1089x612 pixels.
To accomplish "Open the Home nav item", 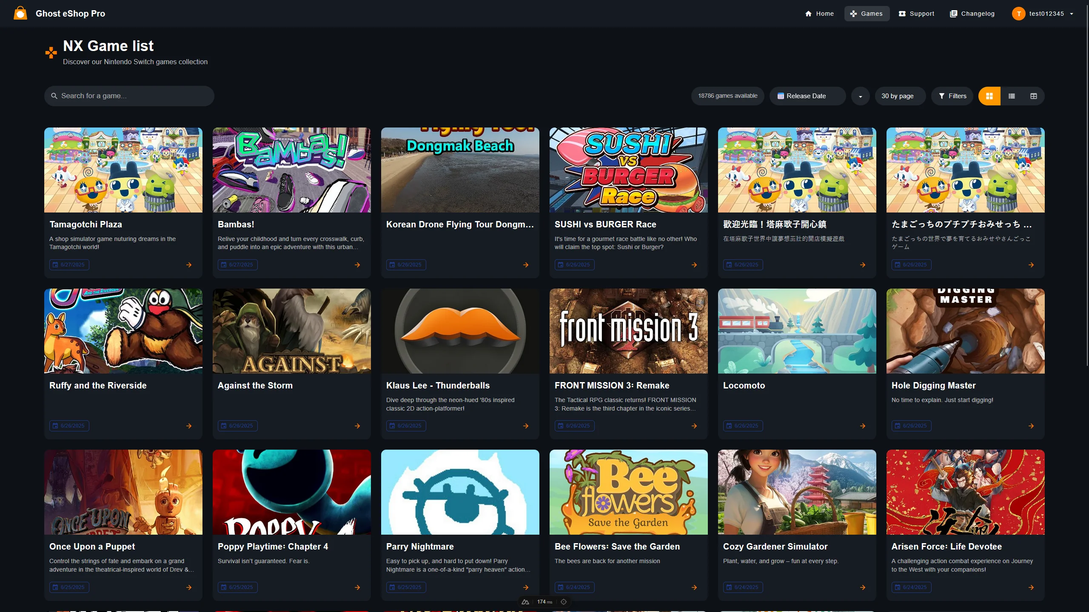I will point(819,14).
